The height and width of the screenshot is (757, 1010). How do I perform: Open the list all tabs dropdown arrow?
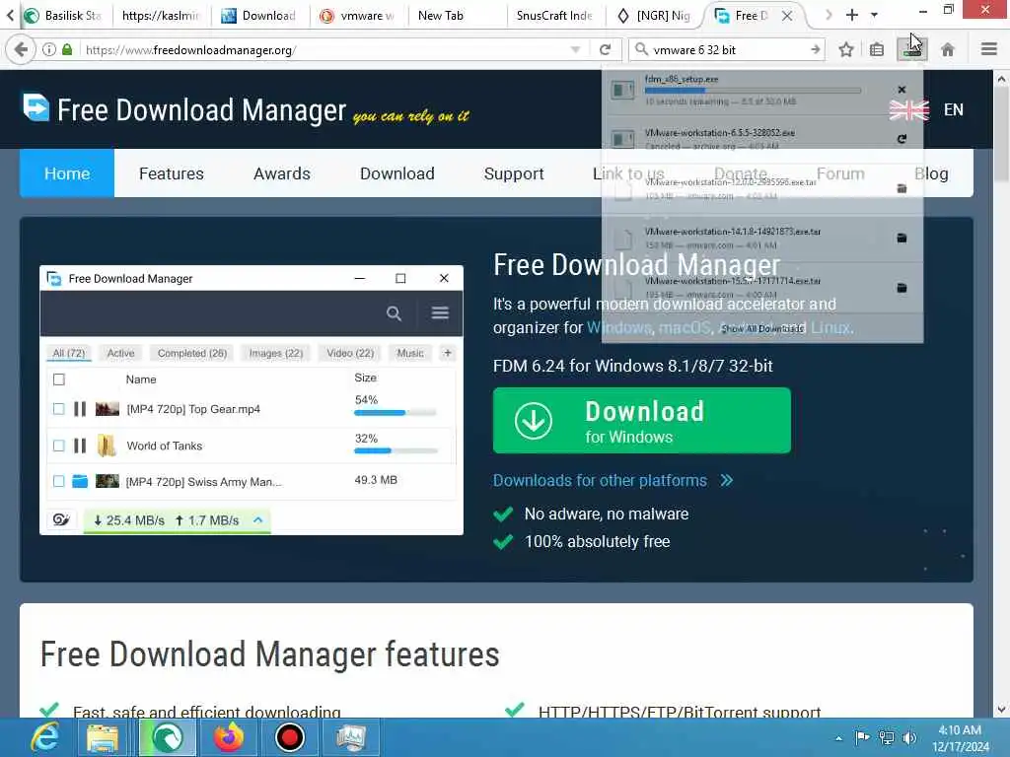tap(874, 15)
